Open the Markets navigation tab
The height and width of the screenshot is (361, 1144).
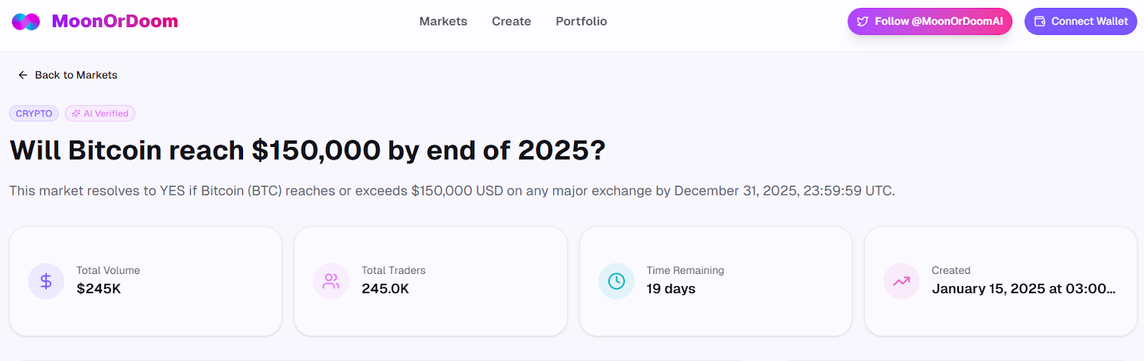[443, 21]
